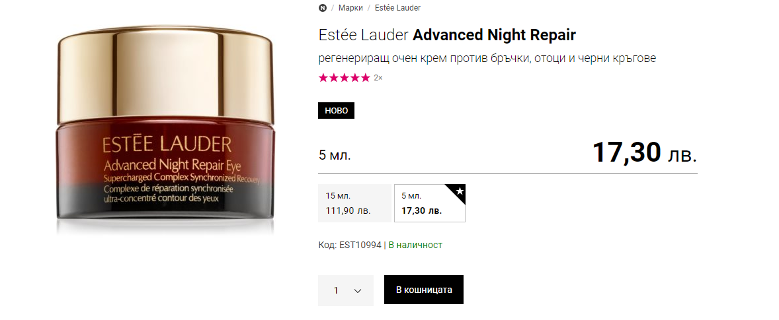Click the star corner badge on 5 мл.
Screen dimensions: 779x320
coord(458,191)
